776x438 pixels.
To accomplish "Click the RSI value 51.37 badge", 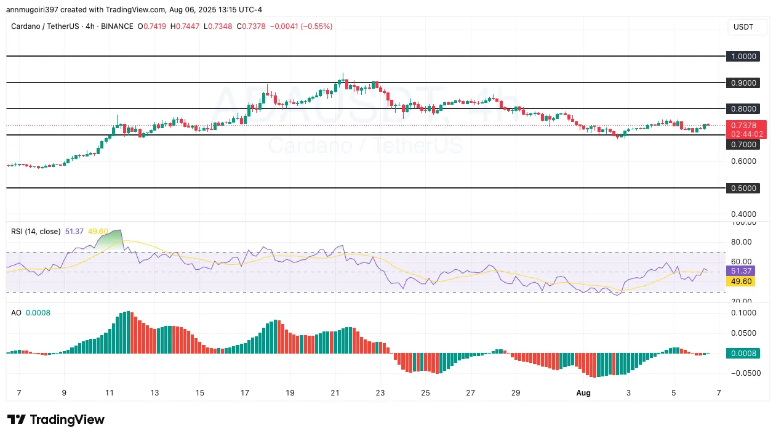I will coord(740,271).
